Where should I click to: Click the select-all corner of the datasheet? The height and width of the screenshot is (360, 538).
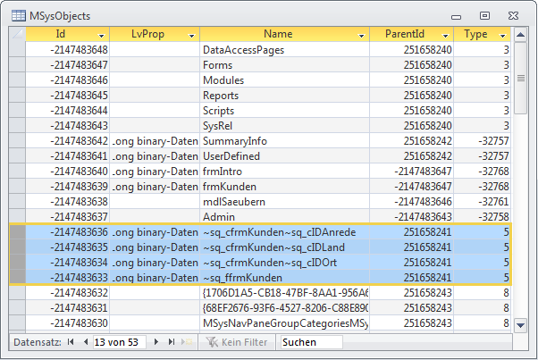(17, 34)
